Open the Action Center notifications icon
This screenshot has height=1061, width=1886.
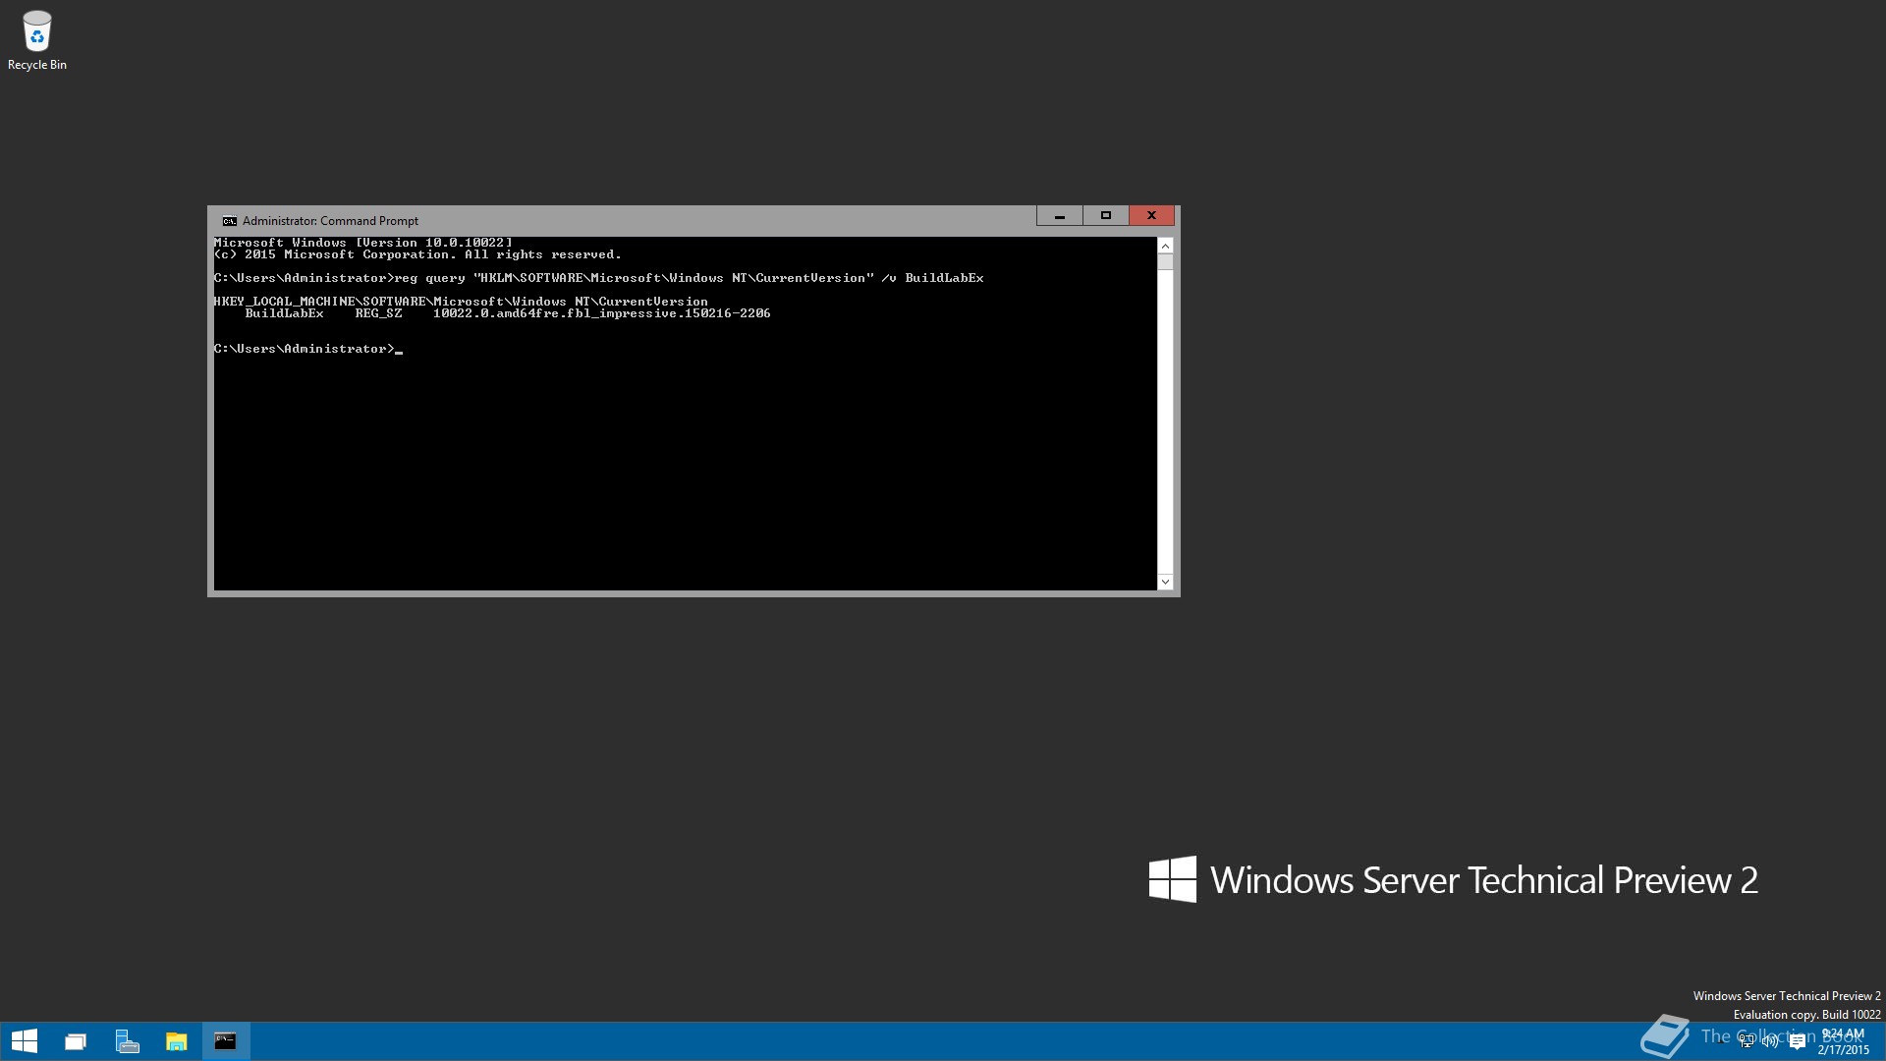tap(1798, 1041)
